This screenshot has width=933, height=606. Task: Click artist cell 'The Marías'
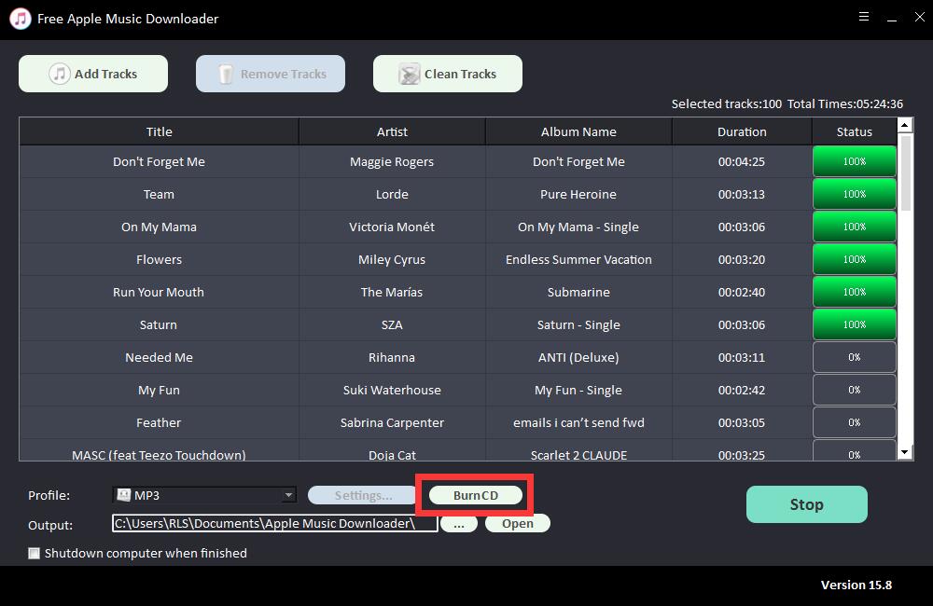coord(392,293)
